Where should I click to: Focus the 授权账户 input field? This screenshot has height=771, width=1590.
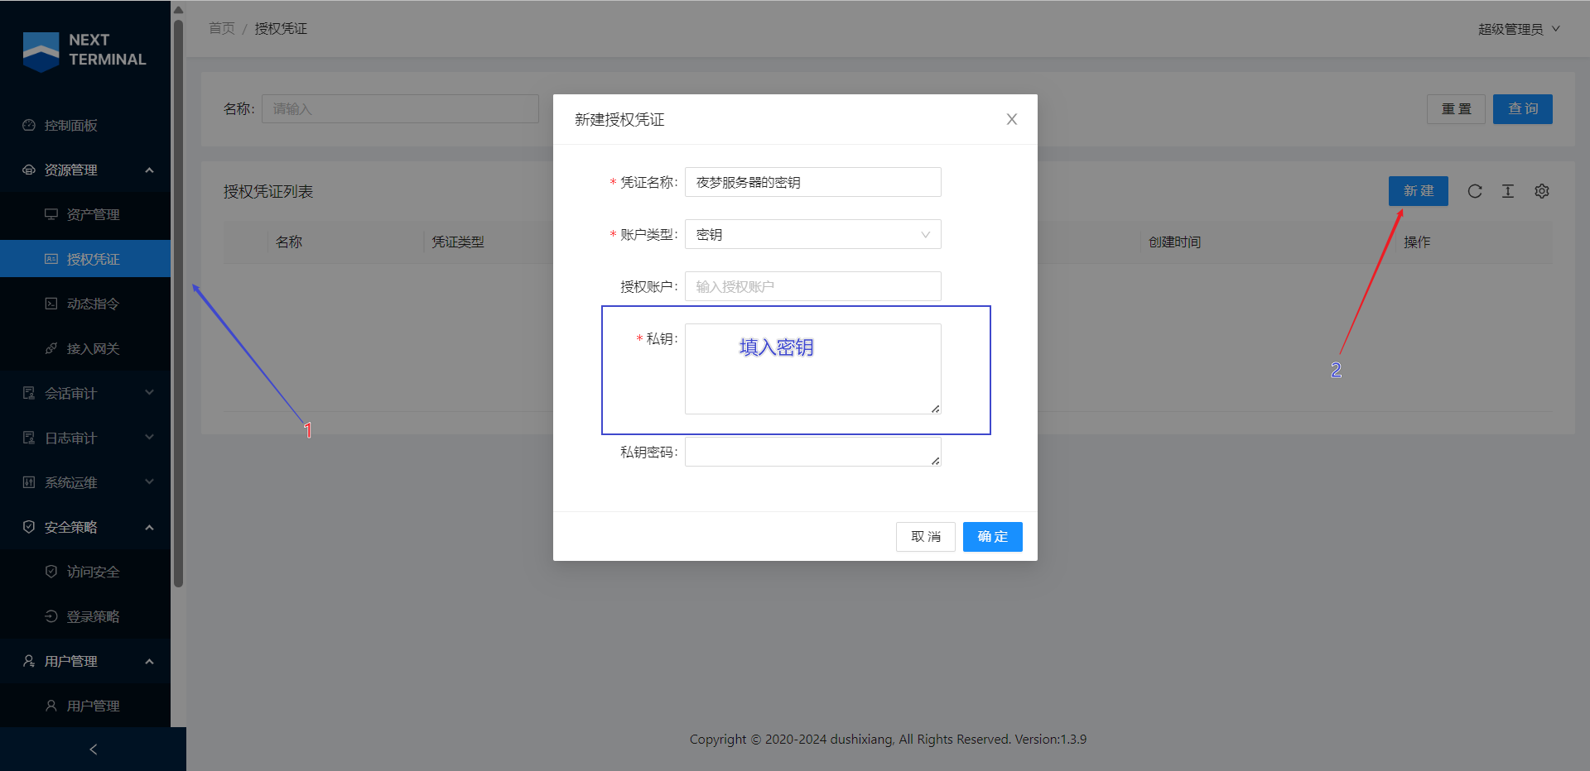pos(812,286)
